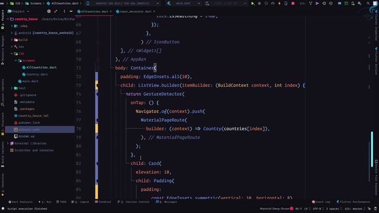This screenshot has height=213, width=379.
Task: Open Project panel options vertical dots
Action: pos(64,11)
